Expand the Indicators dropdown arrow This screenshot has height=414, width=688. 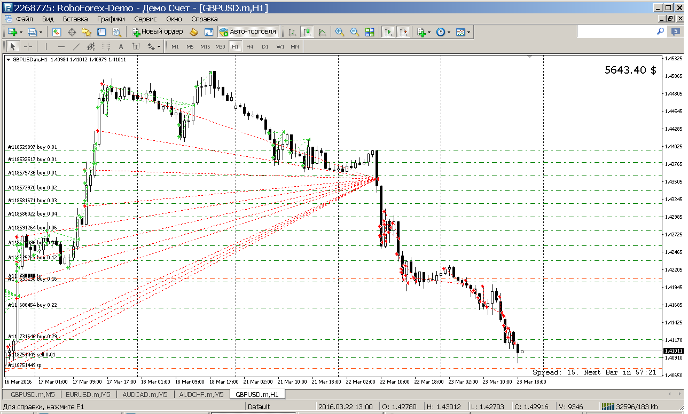[429, 32]
